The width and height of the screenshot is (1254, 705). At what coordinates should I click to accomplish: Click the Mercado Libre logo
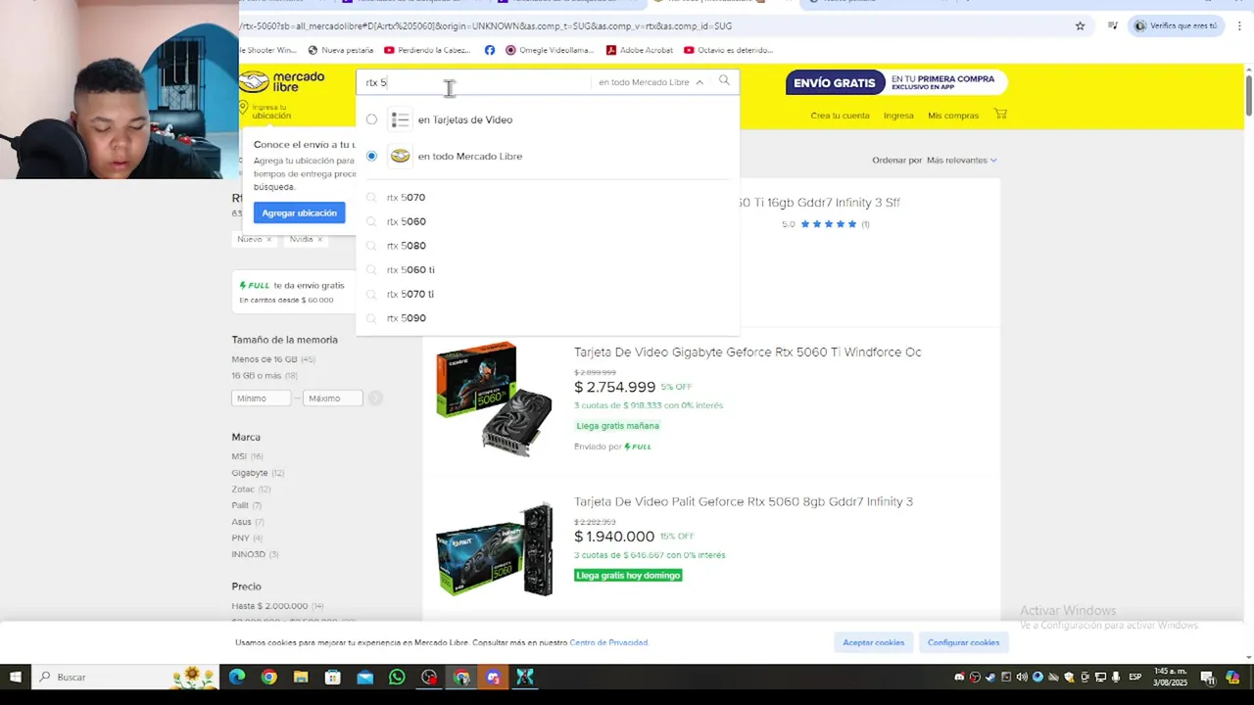pyautogui.click(x=282, y=82)
